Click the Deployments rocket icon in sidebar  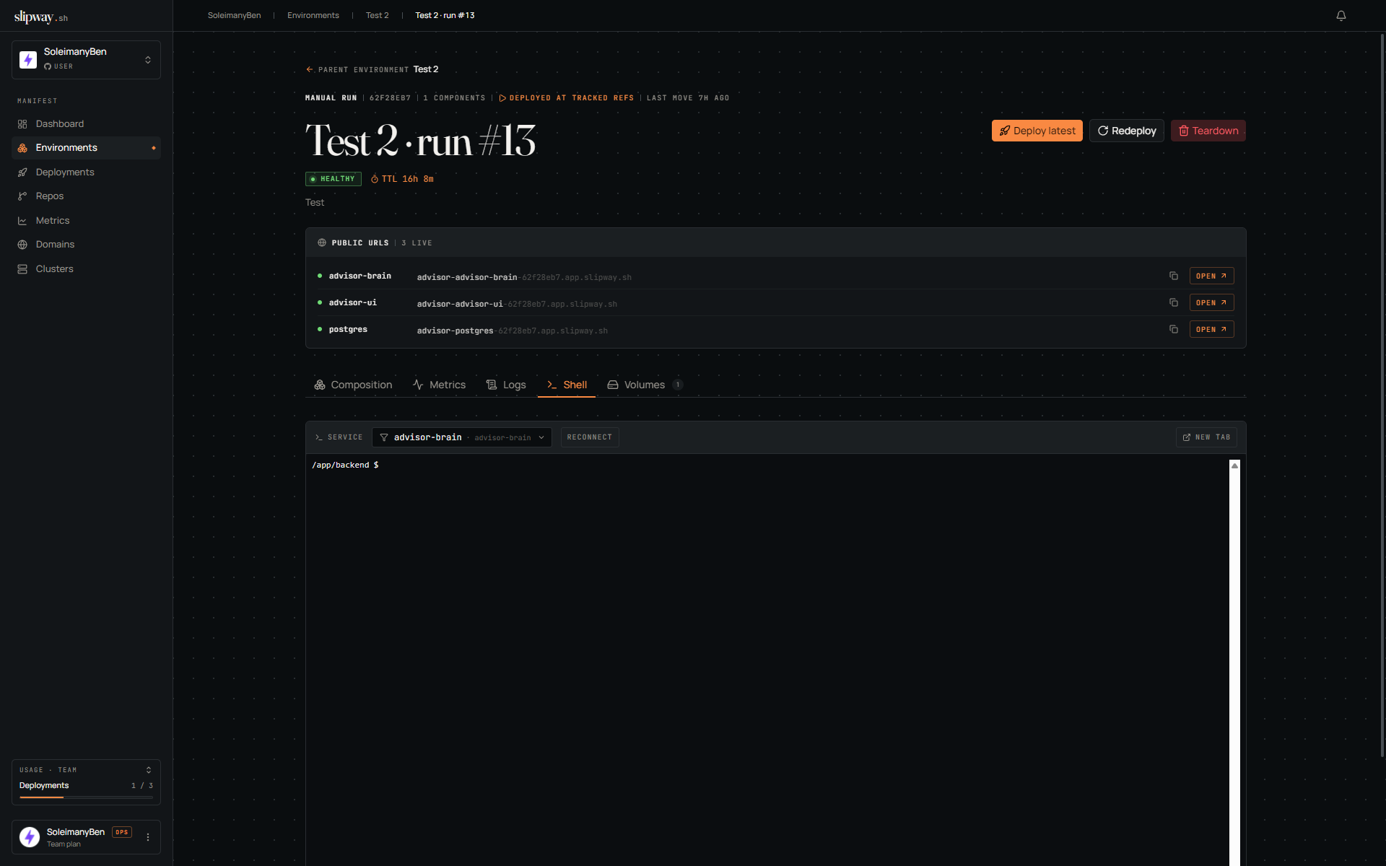click(22, 172)
